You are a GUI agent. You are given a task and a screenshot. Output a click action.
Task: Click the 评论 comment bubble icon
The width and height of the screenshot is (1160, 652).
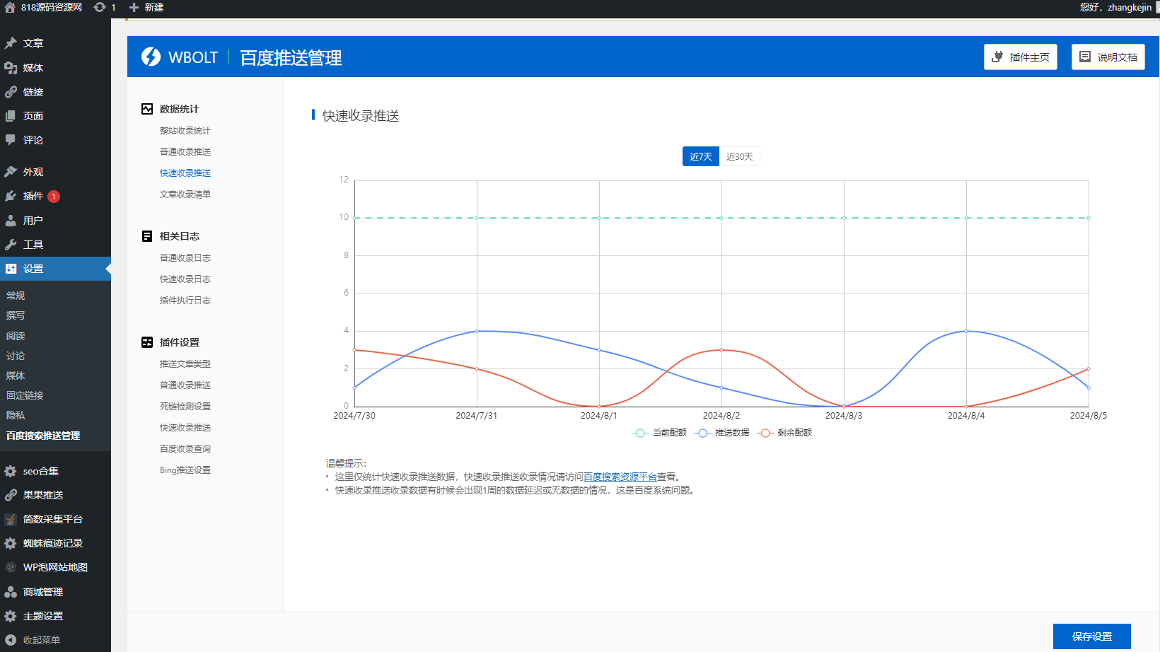[x=11, y=140]
